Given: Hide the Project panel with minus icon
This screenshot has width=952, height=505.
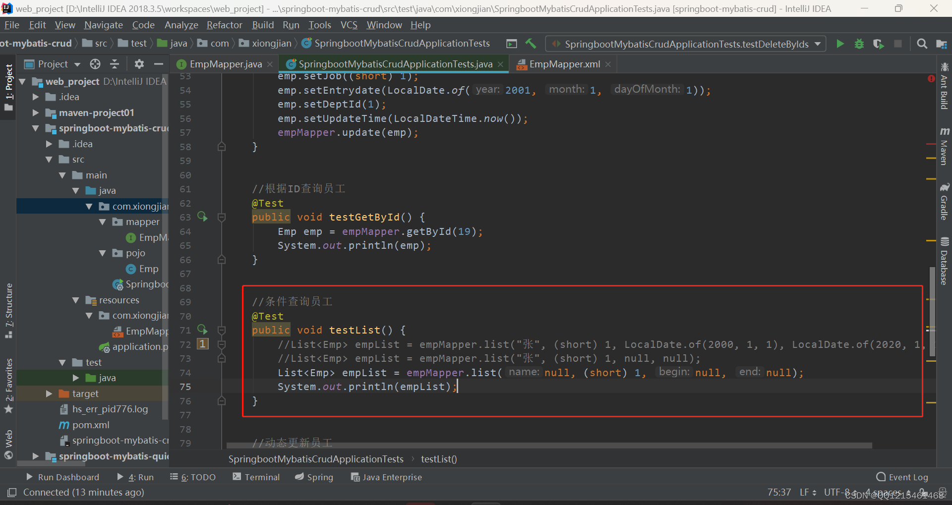Looking at the screenshot, I should click(159, 64).
